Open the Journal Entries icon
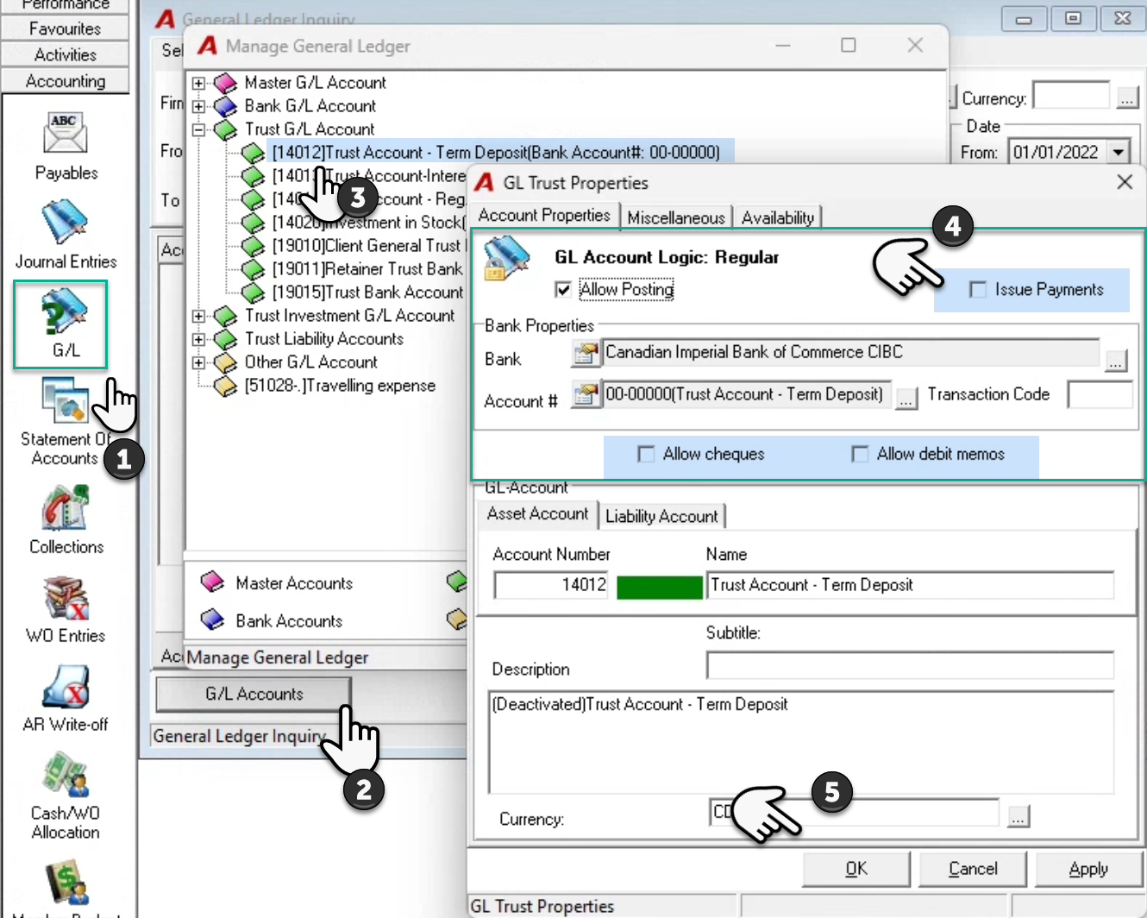Viewport: 1147px width, 918px height. pos(66,222)
